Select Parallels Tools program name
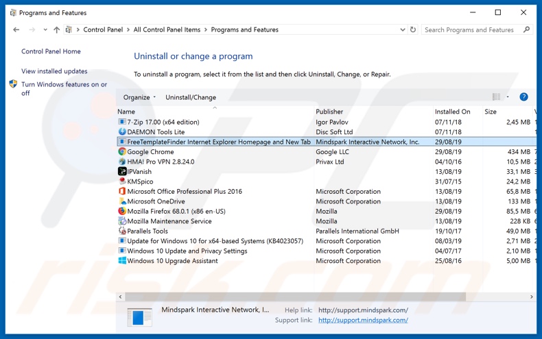This screenshot has width=542, height=339. pyautogui.click(x=148, y=231)
